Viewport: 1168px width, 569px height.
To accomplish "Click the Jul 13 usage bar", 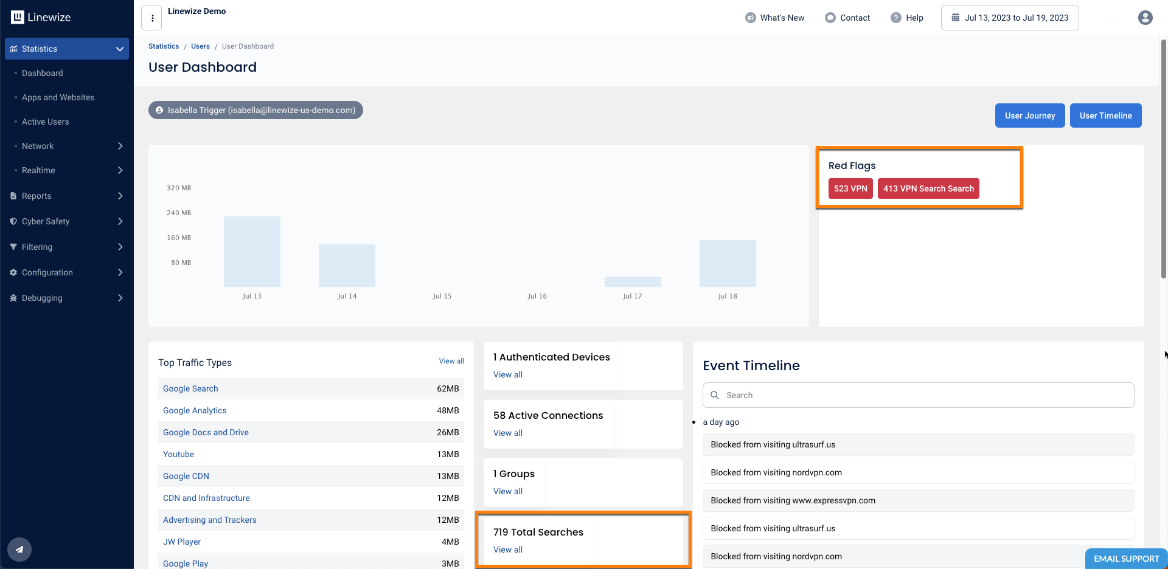I will 252,252.
